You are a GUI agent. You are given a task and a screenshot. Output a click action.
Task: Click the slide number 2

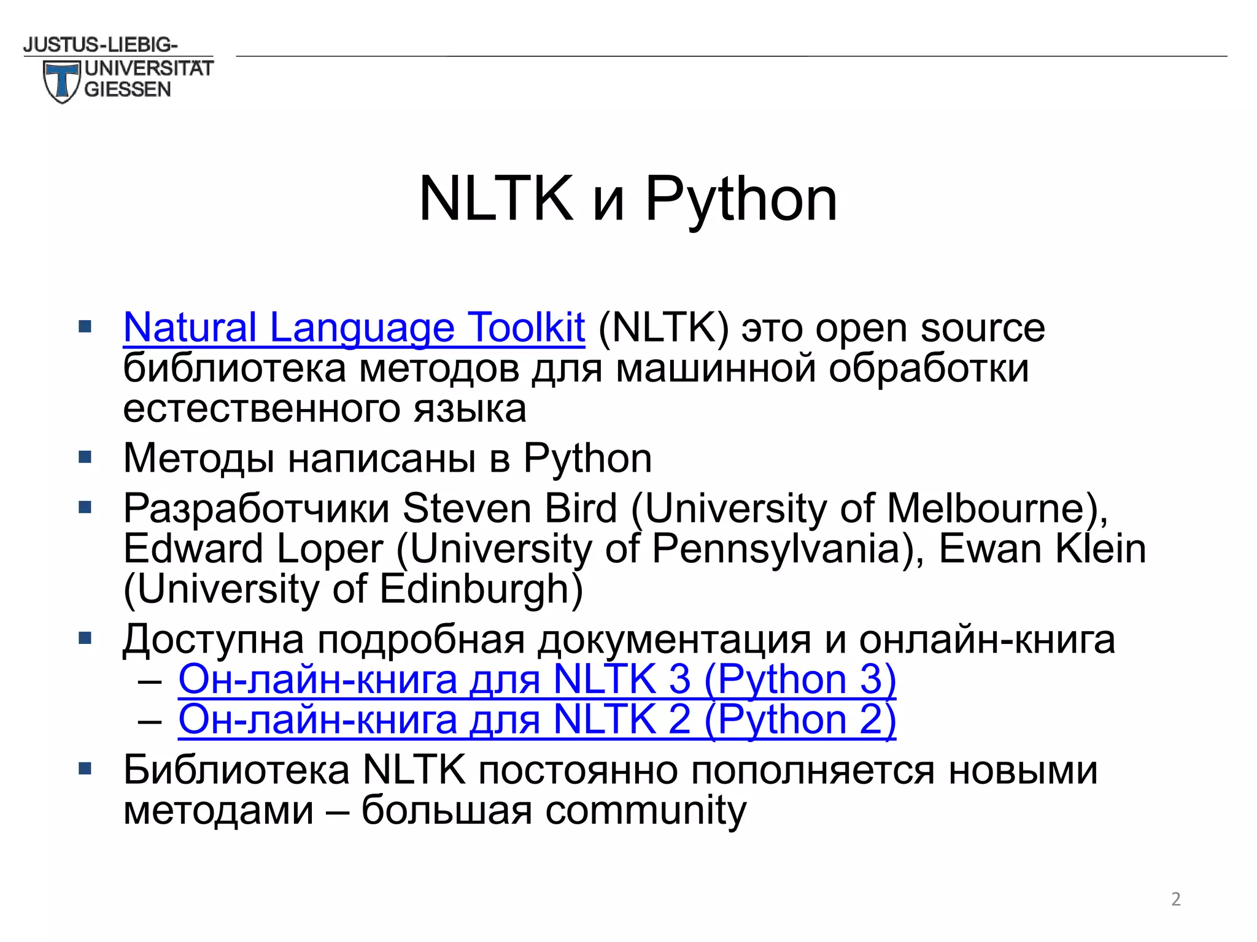pyautogui.click(x=1175, y=899)
